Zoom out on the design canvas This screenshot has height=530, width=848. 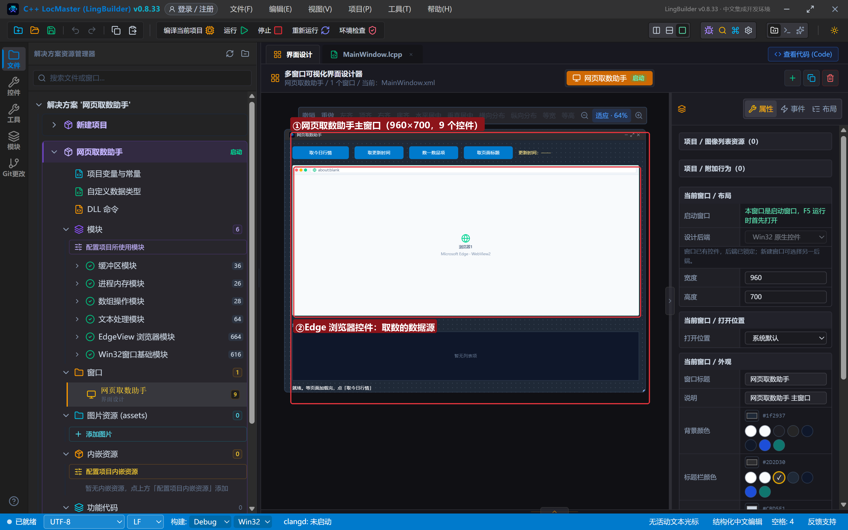(584, 115)
